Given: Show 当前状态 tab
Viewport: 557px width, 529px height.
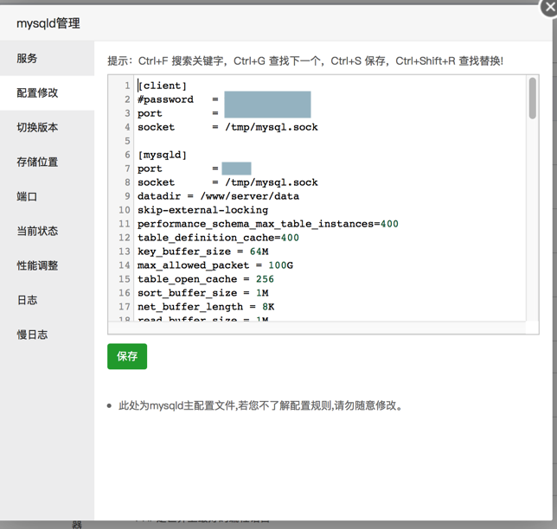Looking at the screenshot, I should 47,231.
